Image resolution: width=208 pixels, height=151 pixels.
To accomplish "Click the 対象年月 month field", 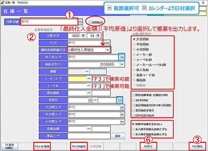I will [91, 36].
